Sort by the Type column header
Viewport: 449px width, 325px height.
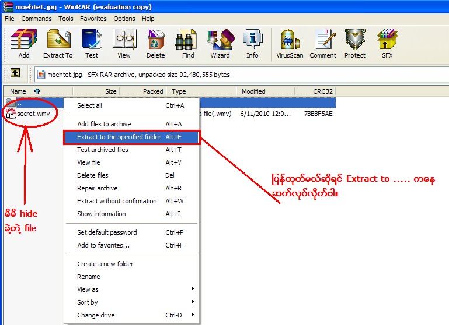(x=201, y=91)
